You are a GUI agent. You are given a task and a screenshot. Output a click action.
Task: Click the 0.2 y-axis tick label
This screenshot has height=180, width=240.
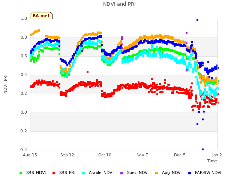coord(24,93)
